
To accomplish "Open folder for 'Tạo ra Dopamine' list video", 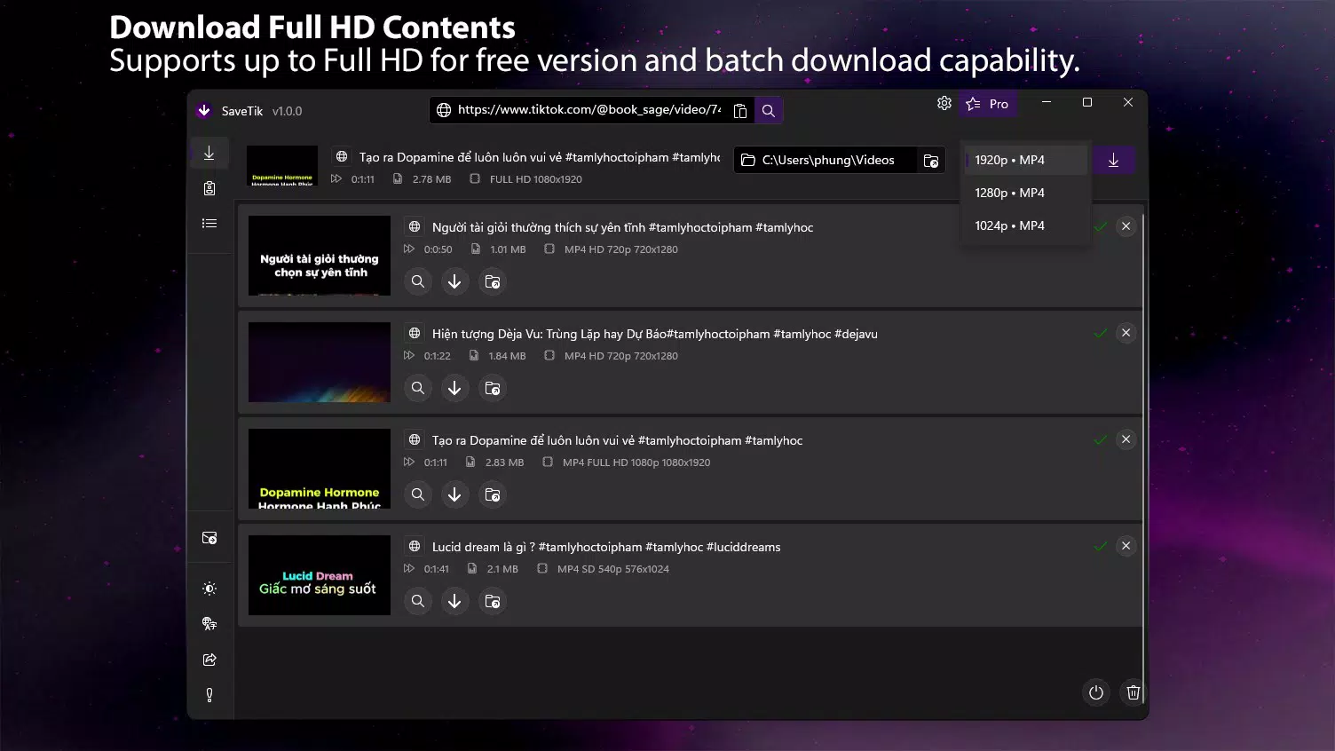I will coord(492,495).
